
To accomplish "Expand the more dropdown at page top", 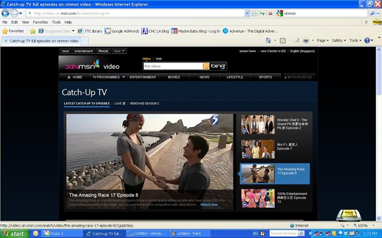I will [x=119, y=51].
